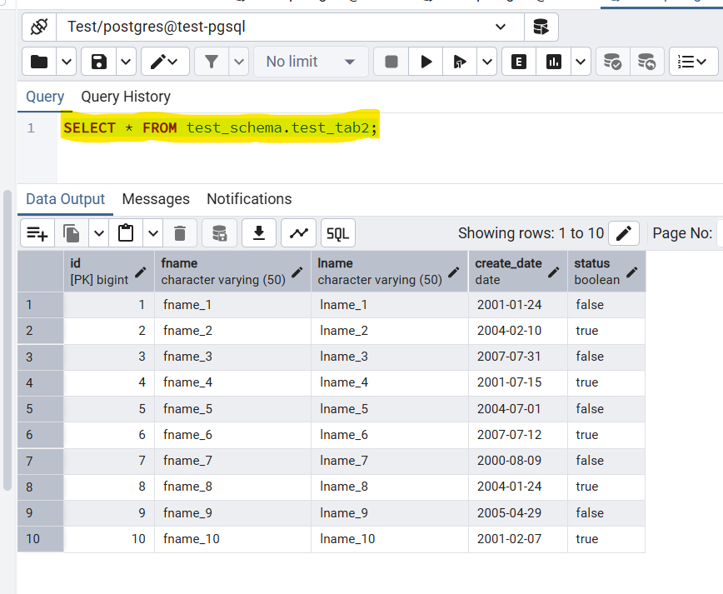723x594 pixels.
Task: Click status cell in row 5
Action: click(606, 408)
